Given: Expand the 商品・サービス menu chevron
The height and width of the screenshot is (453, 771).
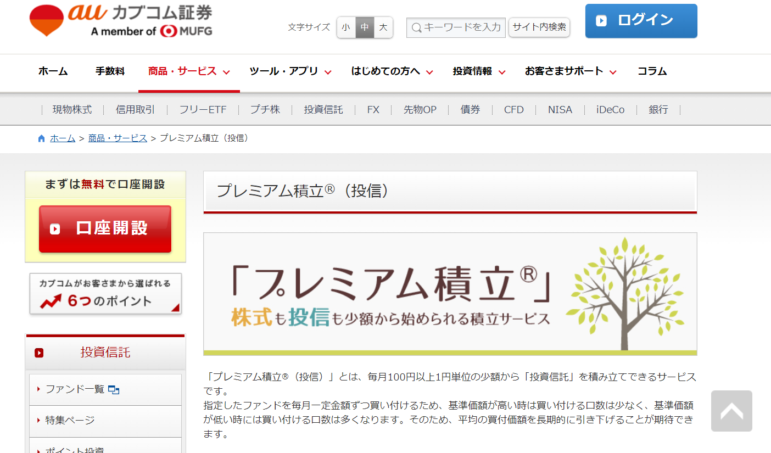Looking at the screenshot, I should 226,72.
